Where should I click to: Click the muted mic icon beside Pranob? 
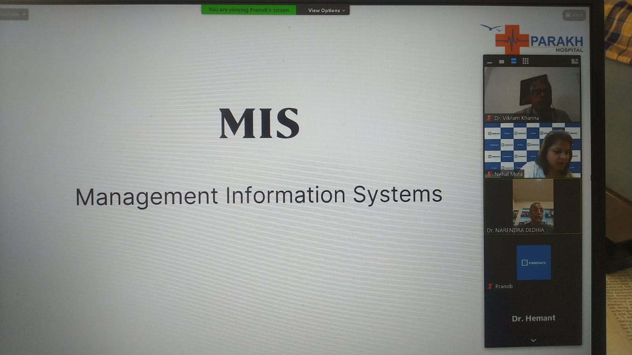(490, 286)
